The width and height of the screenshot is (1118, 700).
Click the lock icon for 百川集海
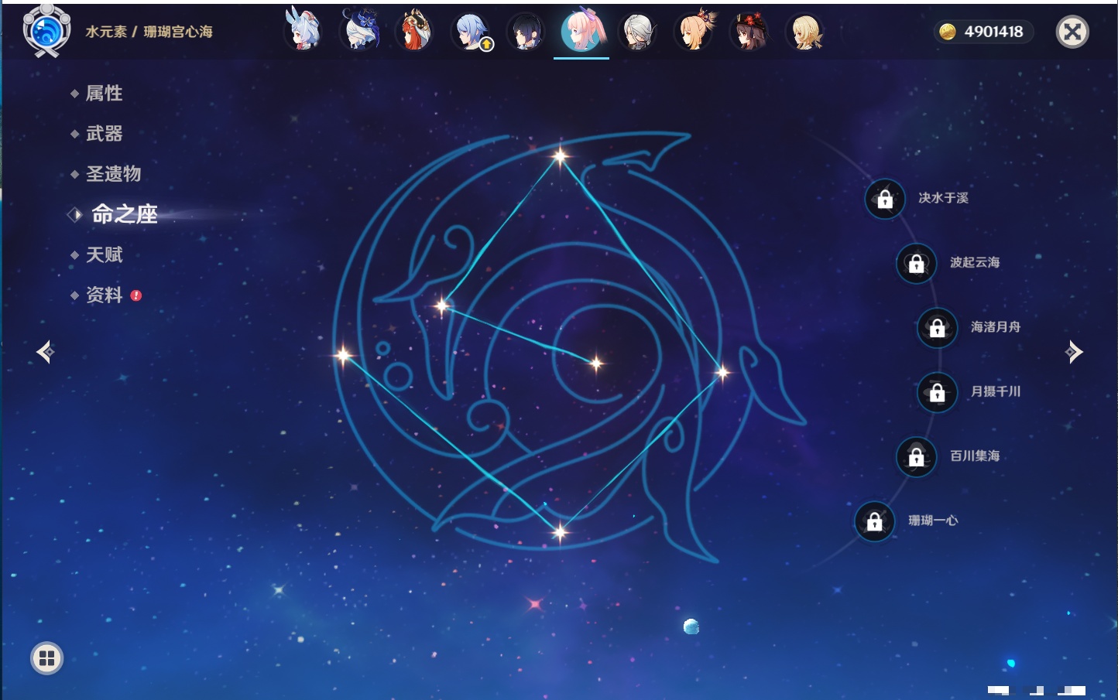(916, 456)
